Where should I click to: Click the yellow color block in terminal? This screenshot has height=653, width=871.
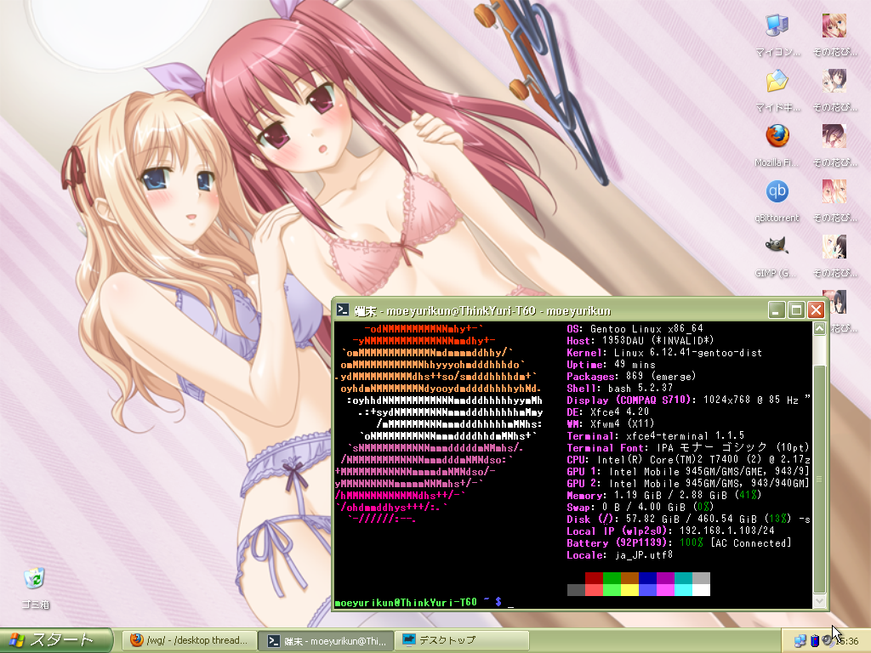(x=629, y=590)
